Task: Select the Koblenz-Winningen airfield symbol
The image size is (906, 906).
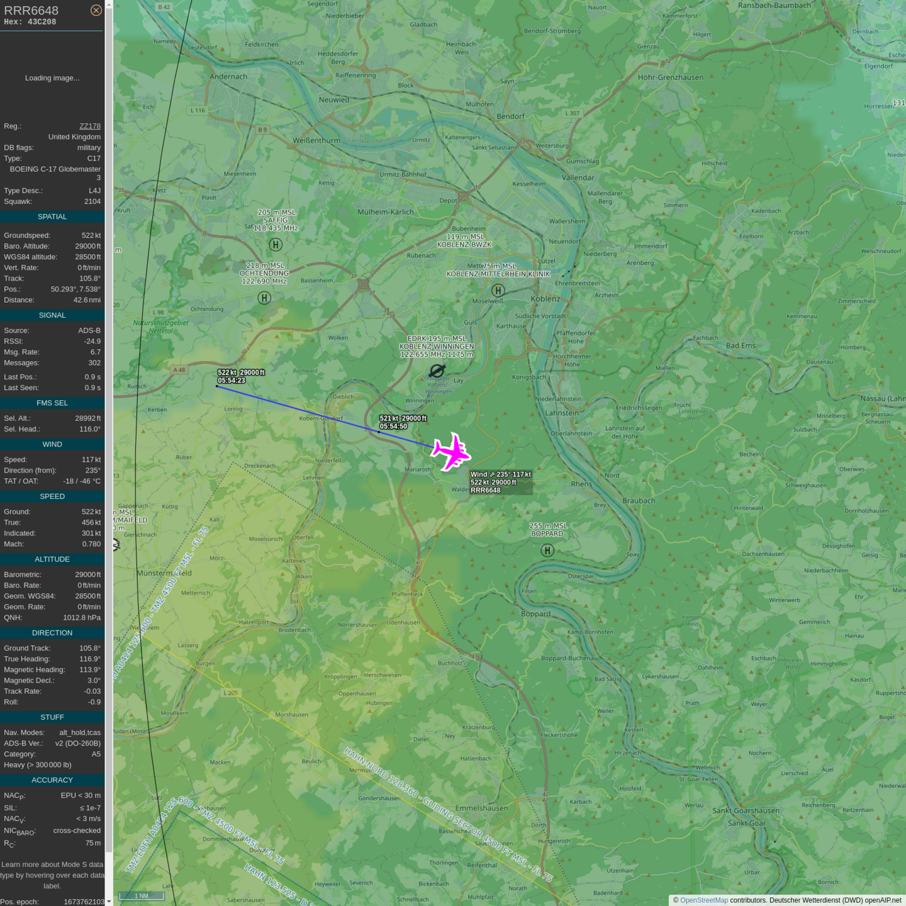Action: pos(437,371)
